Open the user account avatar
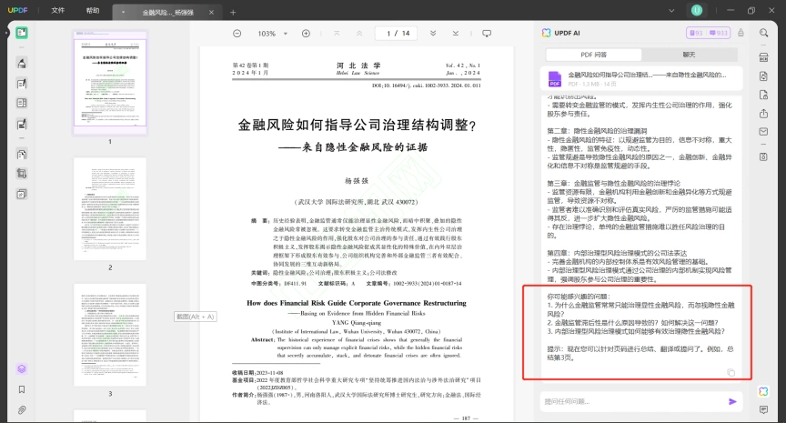The width and height of the screenshot is (786, 423). pyautogui.click(x=697, y=10)
